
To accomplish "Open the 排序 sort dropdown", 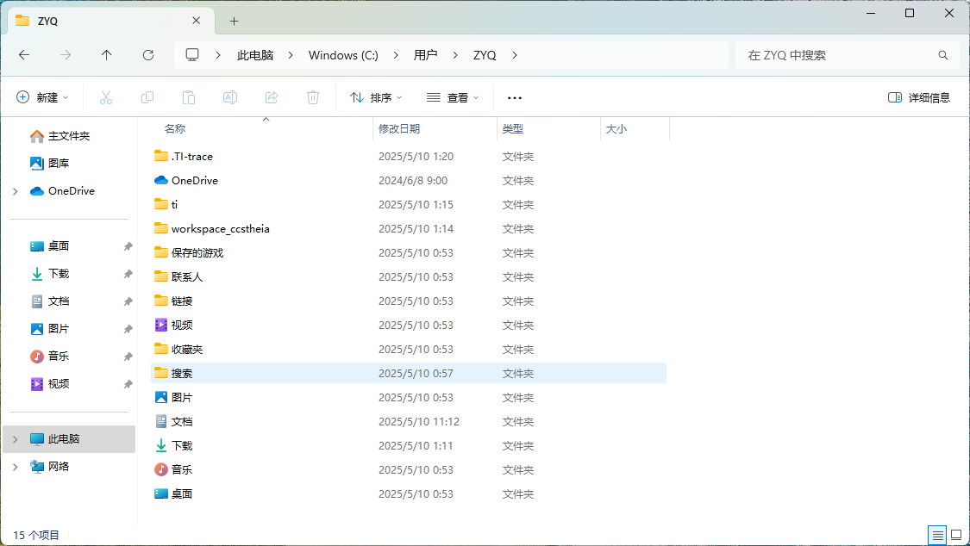I will pos(374,96).
